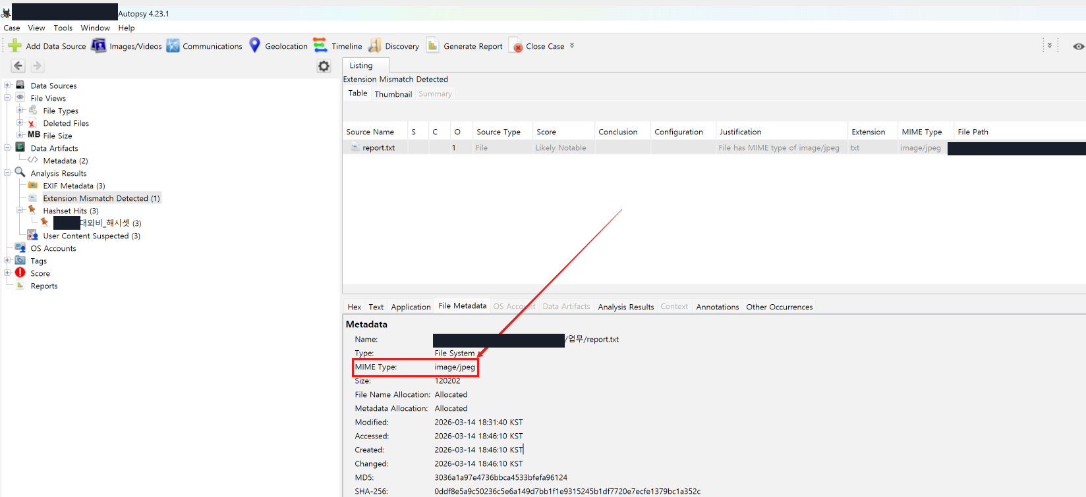1086x497 pixels.
Task: Expand the Tags tree node
Action: [x=8, y=260]
